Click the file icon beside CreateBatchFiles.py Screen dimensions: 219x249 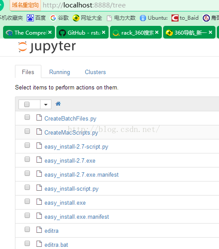39,117
